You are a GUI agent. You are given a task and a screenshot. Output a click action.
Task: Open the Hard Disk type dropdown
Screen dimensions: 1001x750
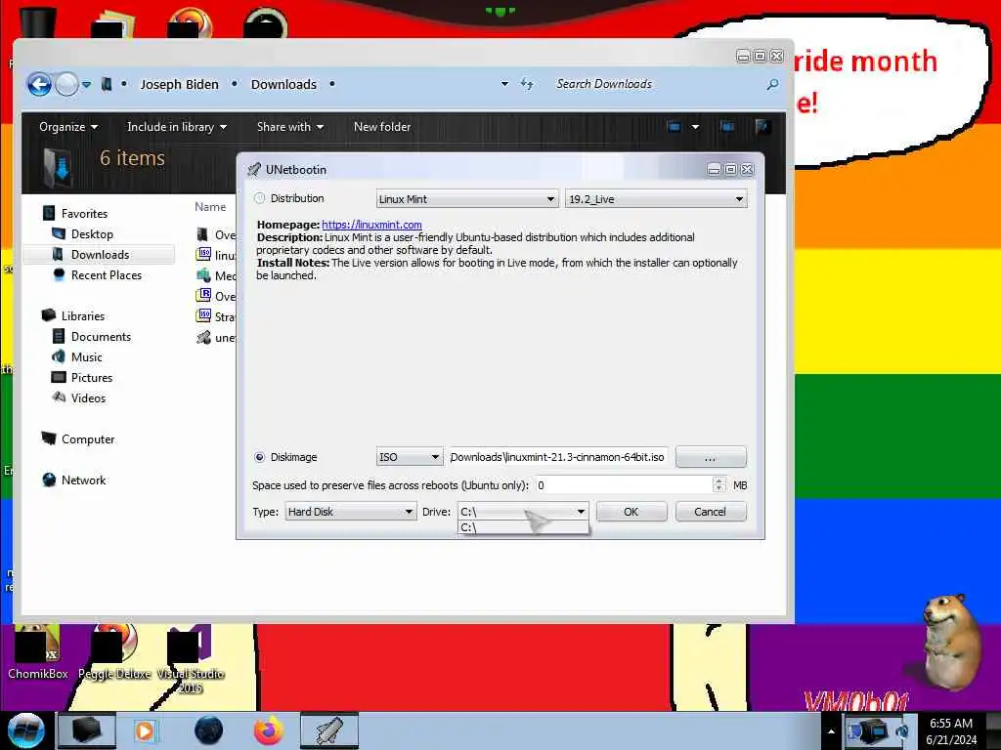[351, 512]
